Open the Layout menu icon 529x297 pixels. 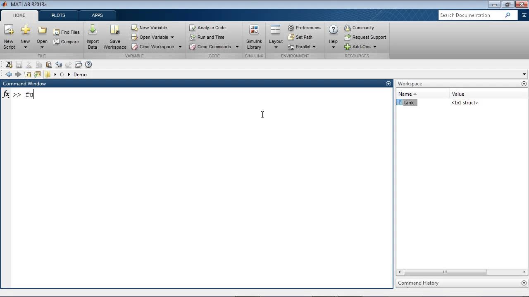276,30
